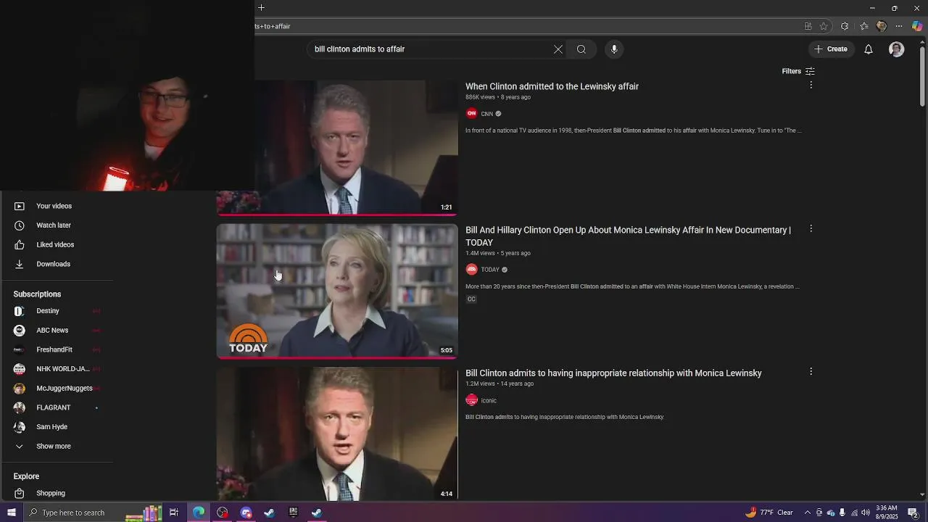This screenshot has width=928, height=522.
Task: Play the 5:05 TODAY Hillary Clinton thumbnail
Action: (337, 291)
